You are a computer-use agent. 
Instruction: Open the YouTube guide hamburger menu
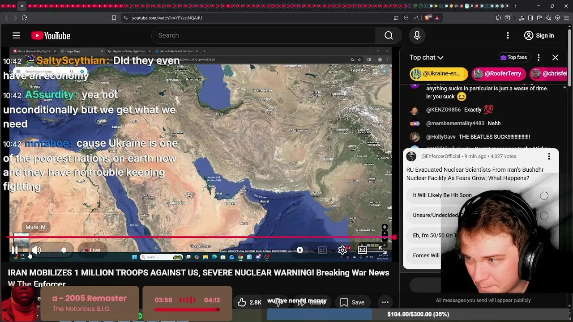pyautogui.click(x=16, y=35)
